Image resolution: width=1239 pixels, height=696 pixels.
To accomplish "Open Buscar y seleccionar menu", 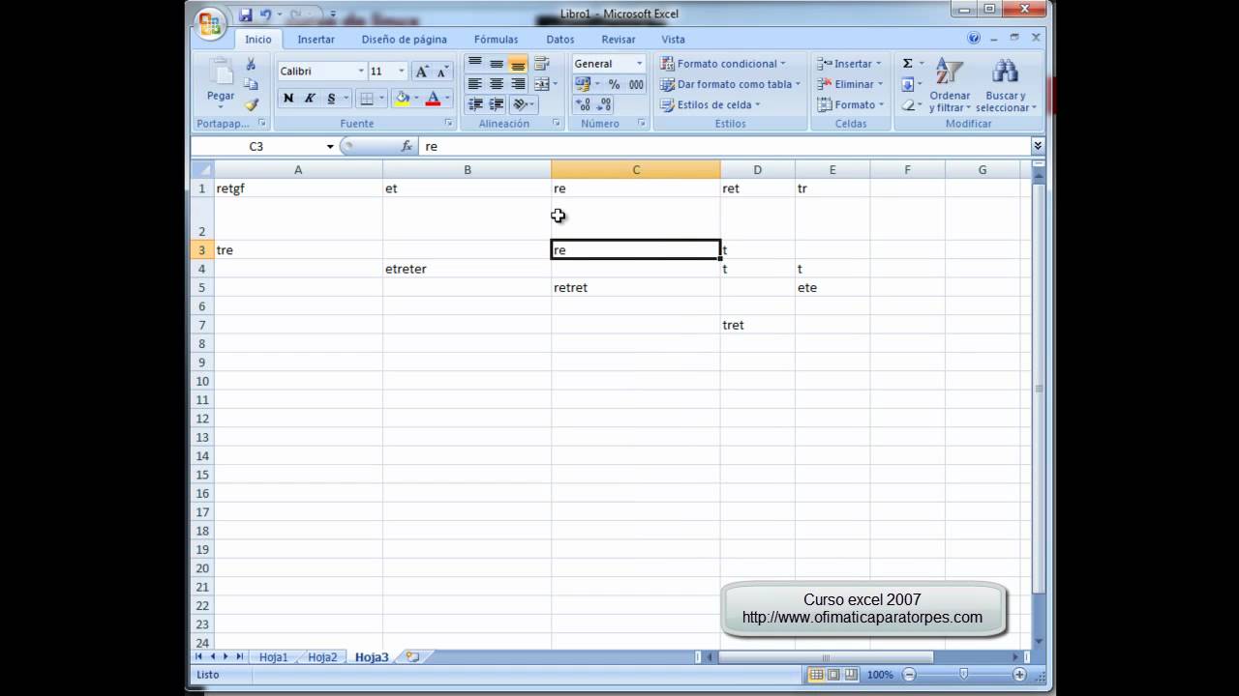I will click(x=1006, y=85).
